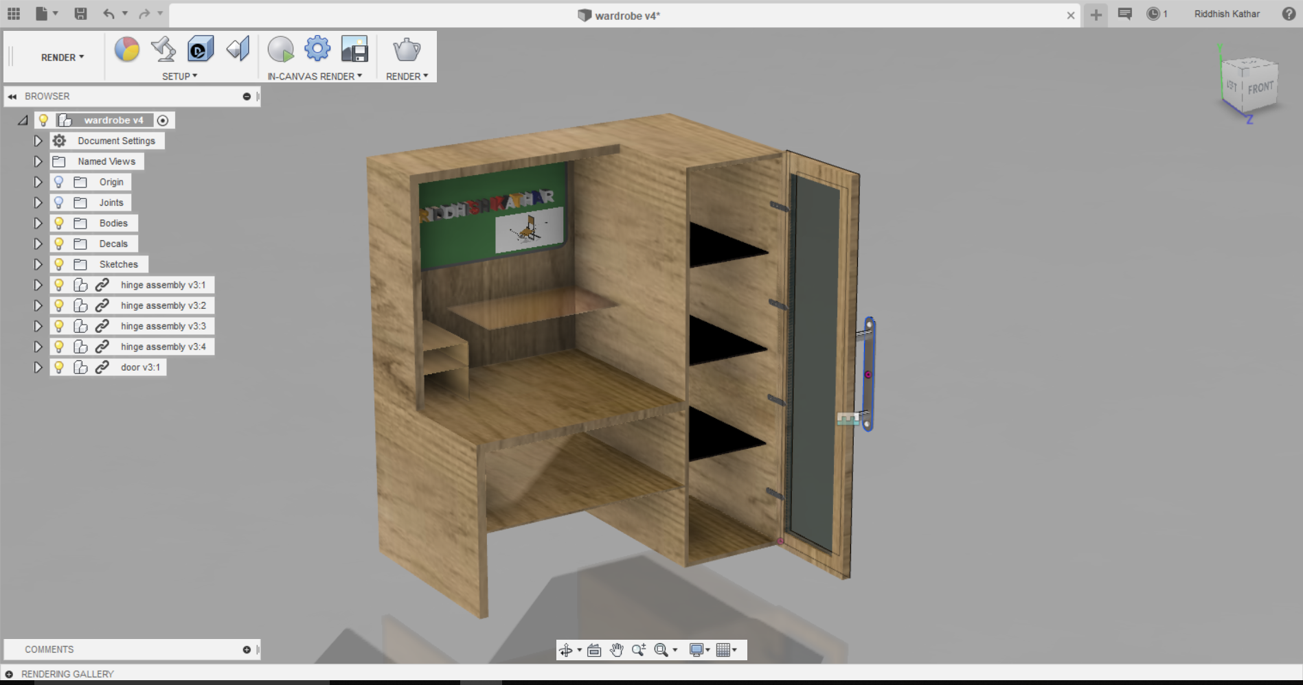Collapse the wardrobe v4 root node
Viewport: 1303px width, 685px height.
coord(23,120)
